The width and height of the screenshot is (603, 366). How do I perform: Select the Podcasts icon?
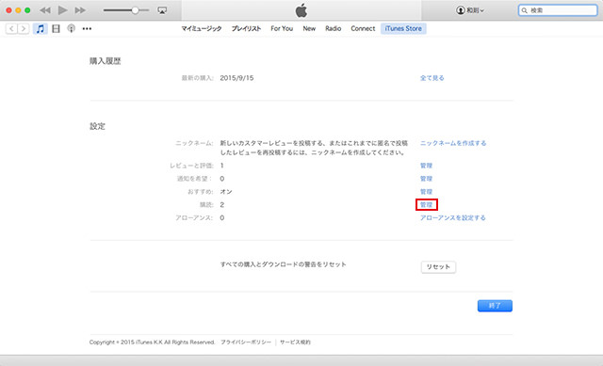click(x=72, y=28)
